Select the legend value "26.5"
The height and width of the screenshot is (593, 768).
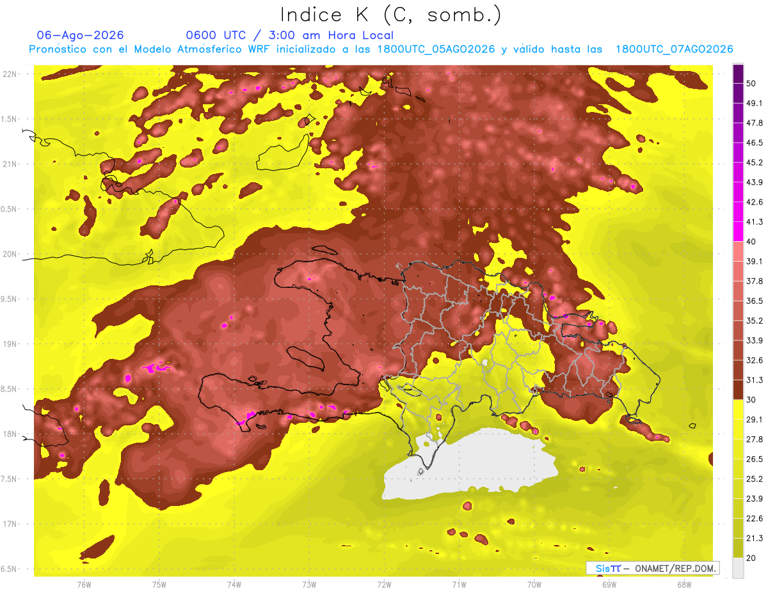[x=755, y=459]
